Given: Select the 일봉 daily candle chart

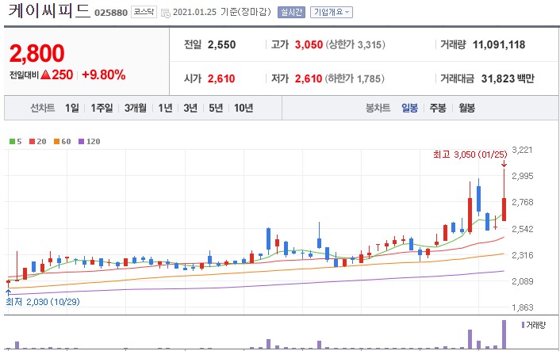Looking at the screenshot, I should [x=409, y=108].
